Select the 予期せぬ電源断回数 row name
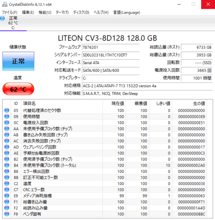Image resolution: width=215 pixels, height=220 pixels. [x=41, y=153]
